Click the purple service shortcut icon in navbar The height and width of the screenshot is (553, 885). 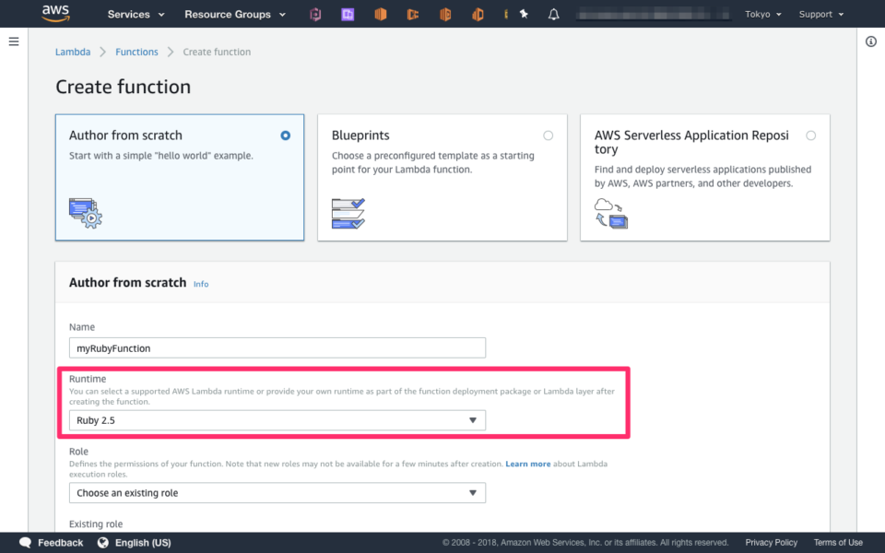pyautogui.click(x=348, y=14)
